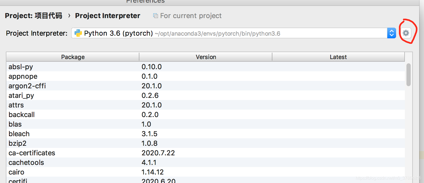Screen dimensions: 424x183
Task: Select the bleach package row
Action: 205,134
